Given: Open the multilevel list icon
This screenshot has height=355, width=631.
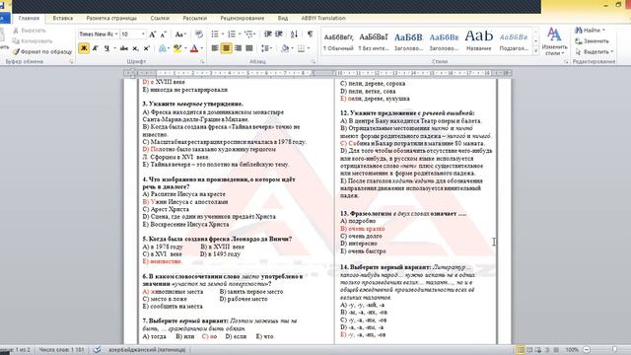Looking at the screenshot, I should pos(248,35).
